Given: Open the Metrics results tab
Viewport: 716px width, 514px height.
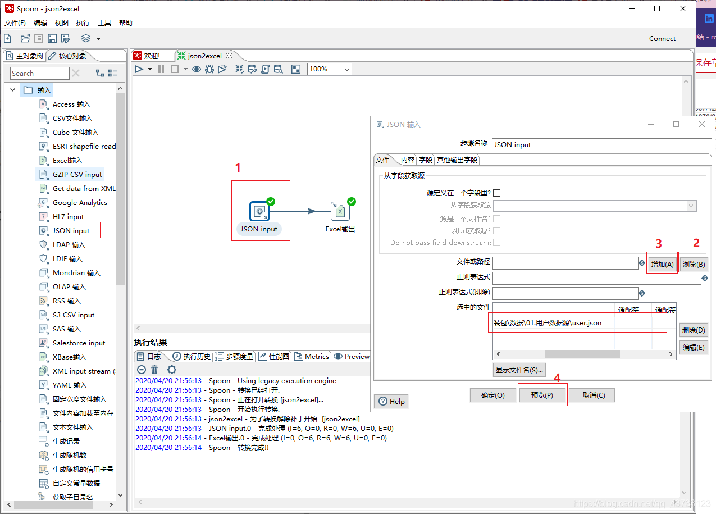Looking at the screenshot, I should tap(312, 356).
